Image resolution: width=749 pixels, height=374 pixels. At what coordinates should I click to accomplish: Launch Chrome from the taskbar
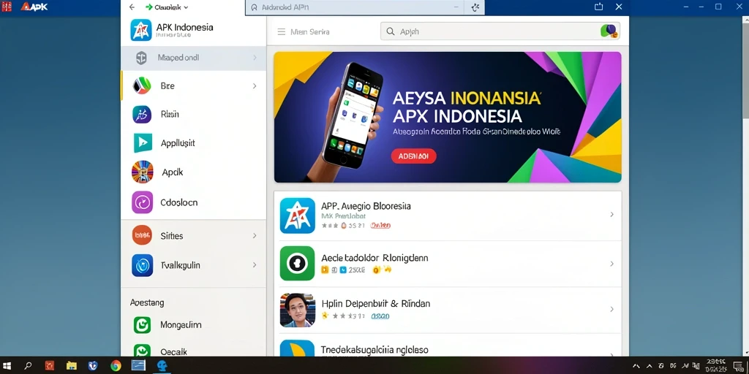click(116, 366)
